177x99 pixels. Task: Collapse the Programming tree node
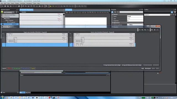pos(1,17)
